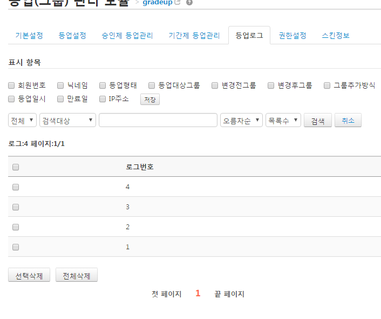381x319 pixels.
Task: Check the IP주소 display option
Action: pyautogui.click(x=103, y=99)
